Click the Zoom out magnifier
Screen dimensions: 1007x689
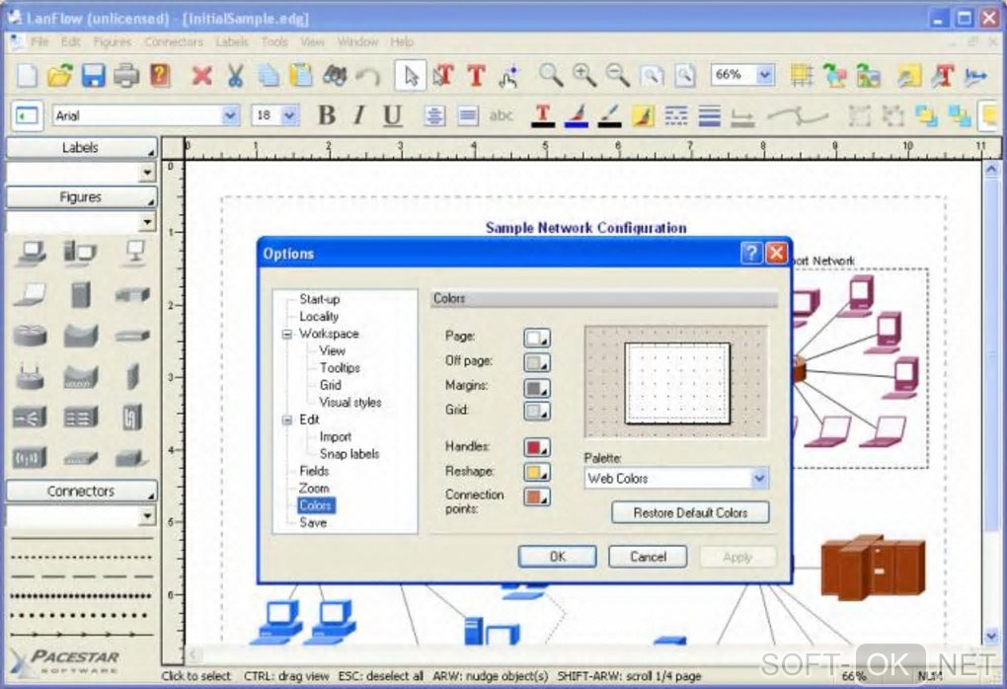point(617,75)
